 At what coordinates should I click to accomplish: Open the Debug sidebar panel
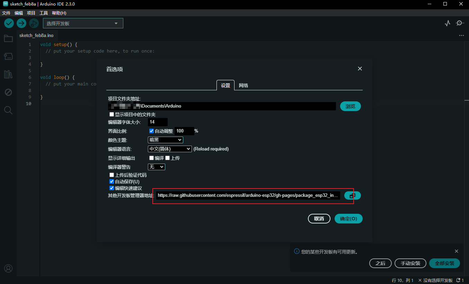tap(8, 92)
